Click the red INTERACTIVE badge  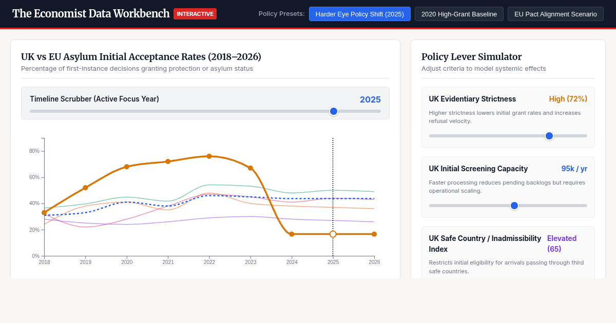pos(195,14)
